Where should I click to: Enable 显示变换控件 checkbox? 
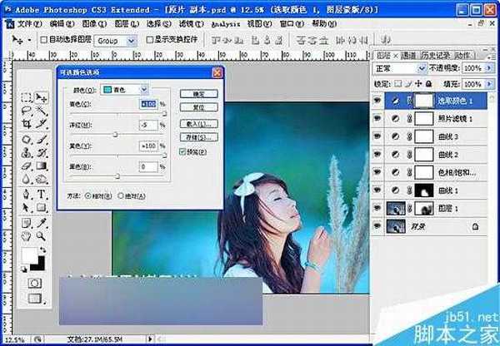(149, 39)
